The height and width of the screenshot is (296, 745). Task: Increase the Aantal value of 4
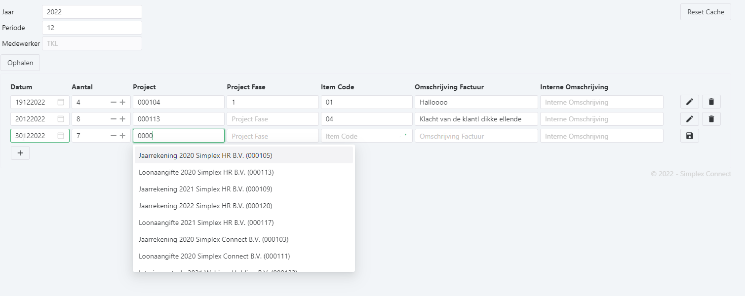pos(122,102)
